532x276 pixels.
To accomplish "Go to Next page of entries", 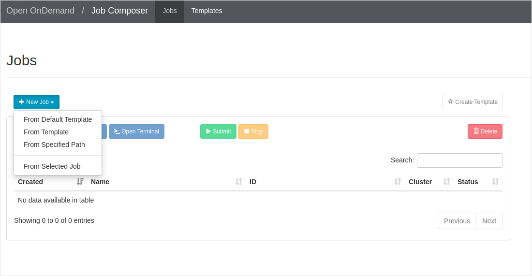I will pos(489,221).
